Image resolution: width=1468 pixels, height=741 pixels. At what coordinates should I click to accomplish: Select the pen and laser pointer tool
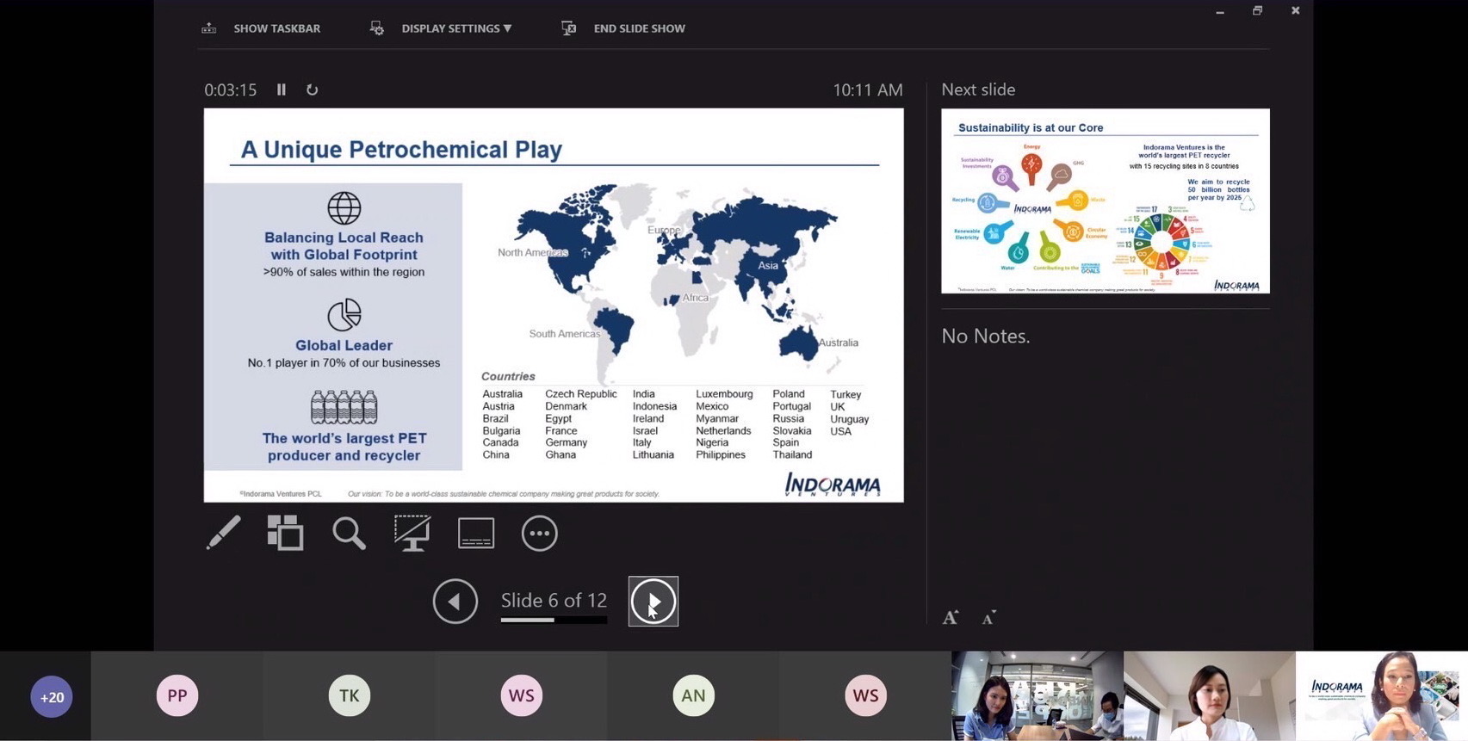click(x=224, y=533)
